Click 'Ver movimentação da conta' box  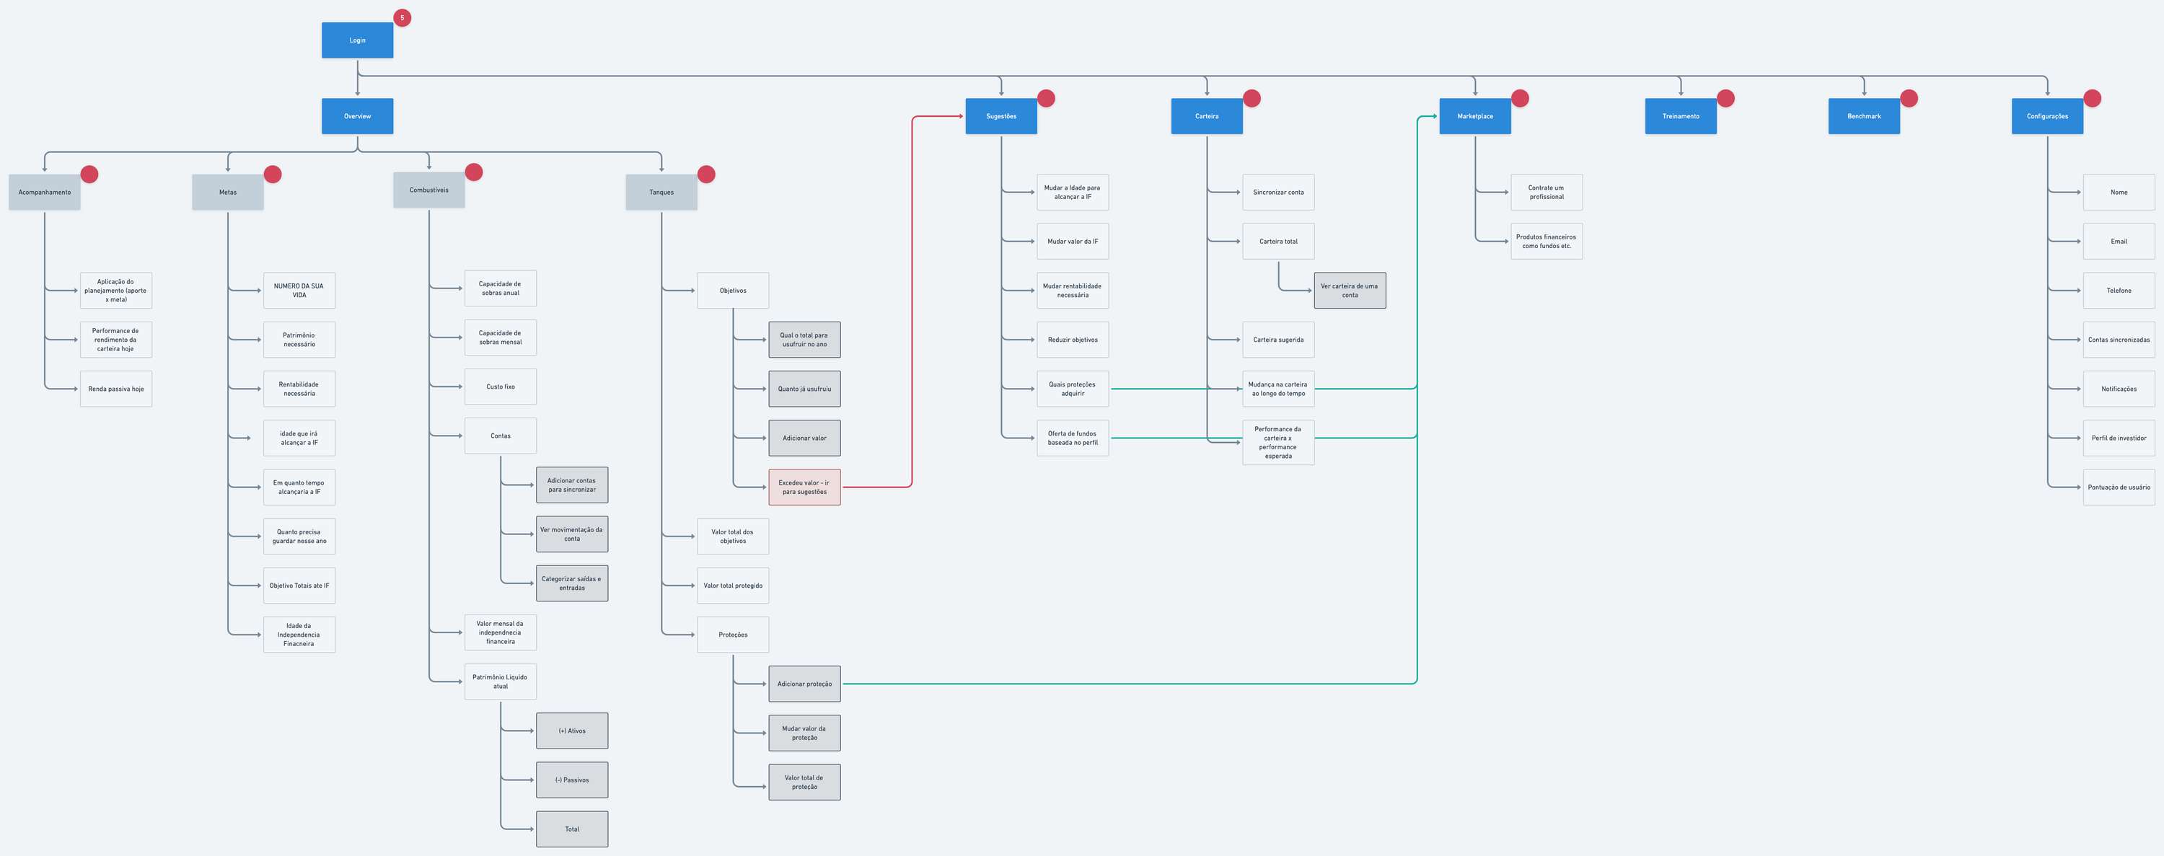(572, 534)
